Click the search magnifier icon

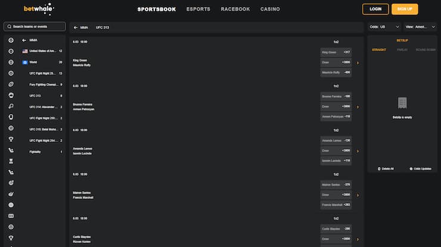(x=10, y=27)
